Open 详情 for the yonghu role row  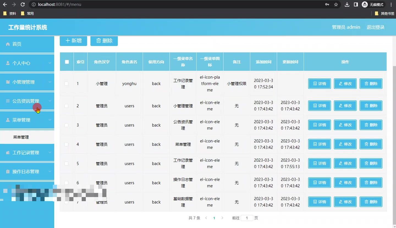click(x=319, y=84)
